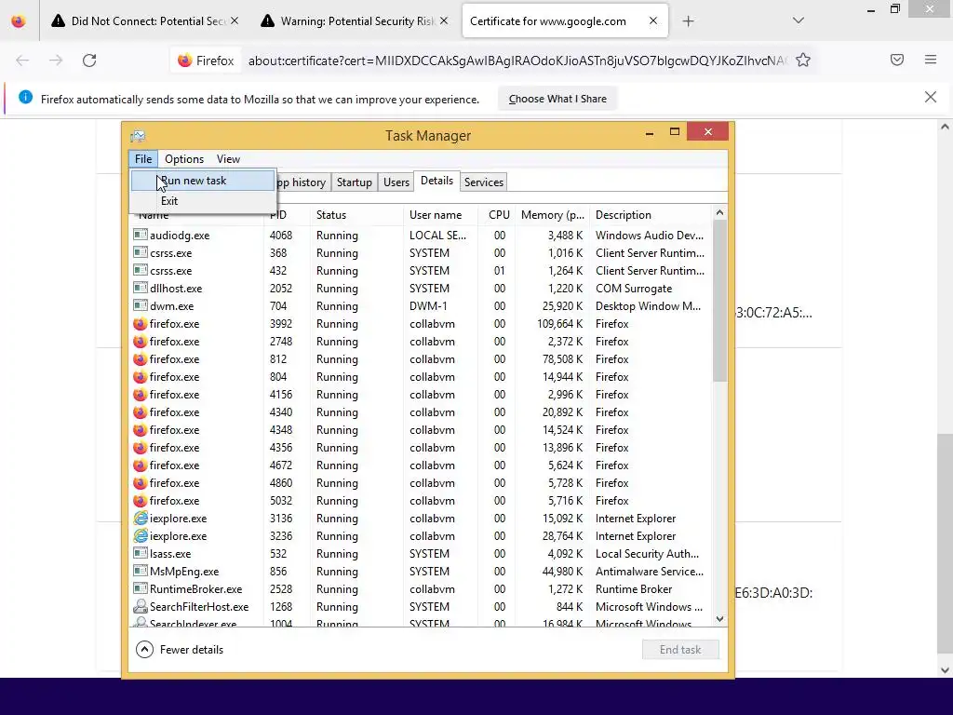Viewport: 953px width, 715px height.
Task: Collapse Task Manager with Fewer details chevron
Action: point(144,649)
